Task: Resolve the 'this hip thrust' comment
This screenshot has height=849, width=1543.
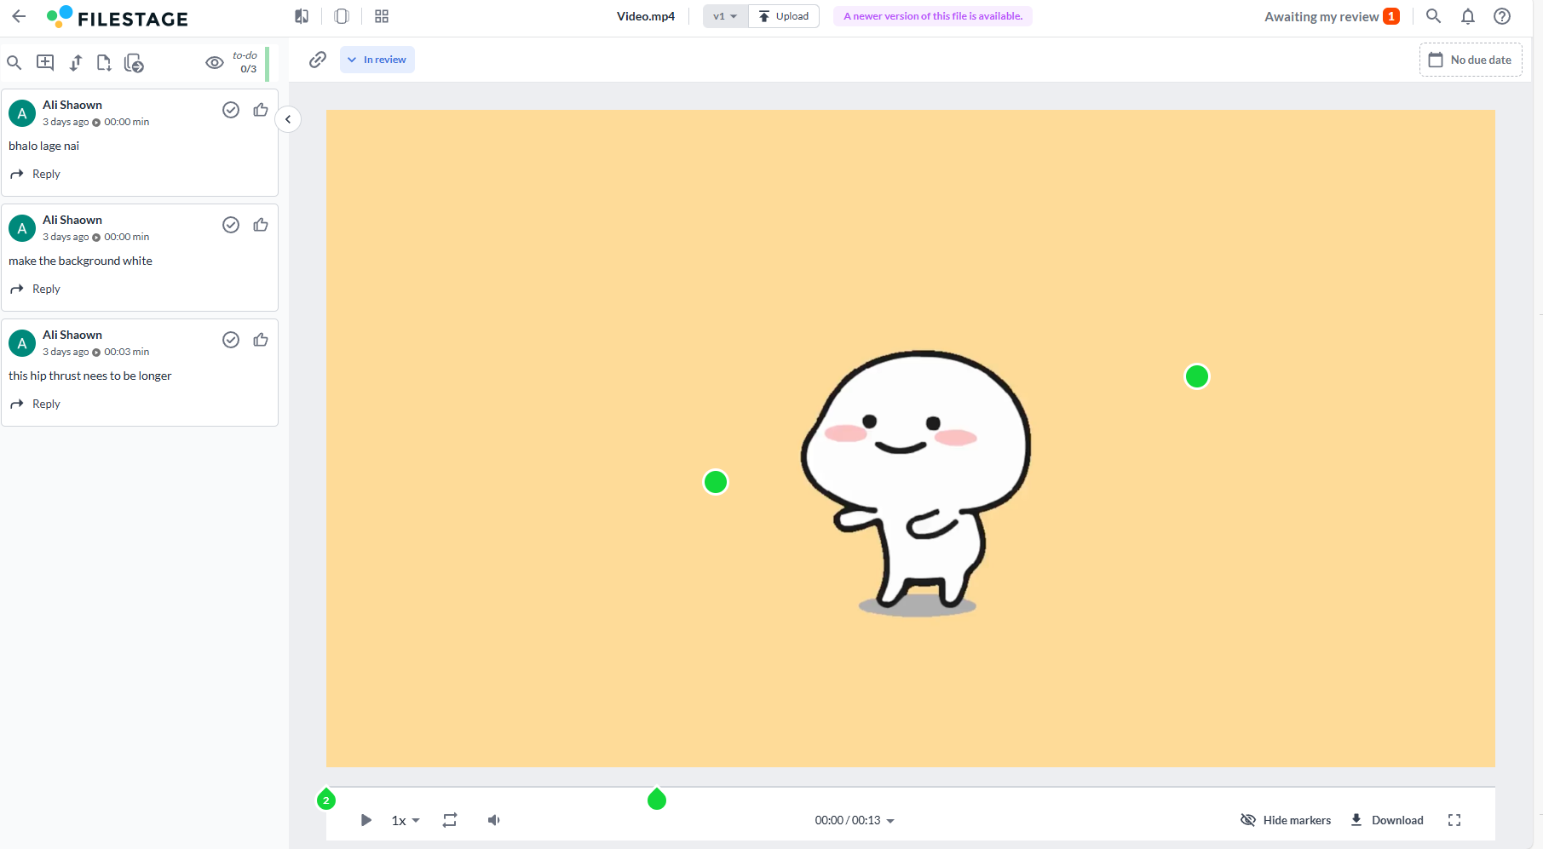Action: tap(231, 340)
